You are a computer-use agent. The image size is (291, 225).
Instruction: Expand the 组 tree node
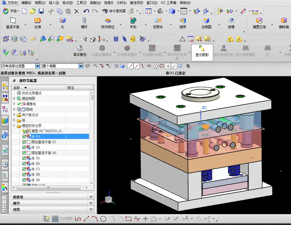pos(14,120)
